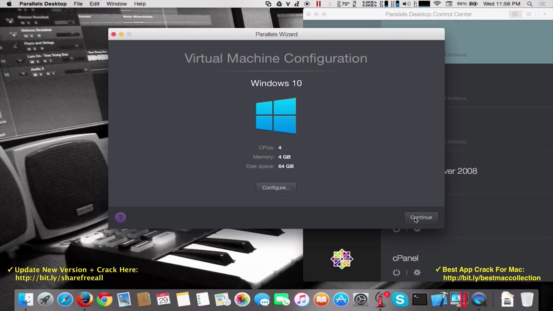Viewport: 553px width, 311px height.
Task: Open Wi-Fi status menu
Action: click(437, 4)
